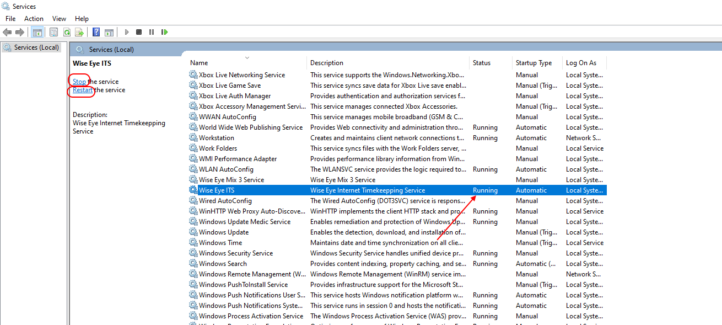The image size is (722, 325).
Task: Click the Refresh toolbar icon
Action: [67, 32]
